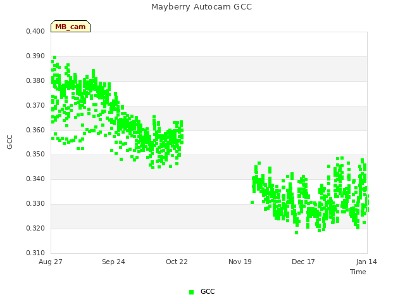Click the Time axis title

point(358,272)
